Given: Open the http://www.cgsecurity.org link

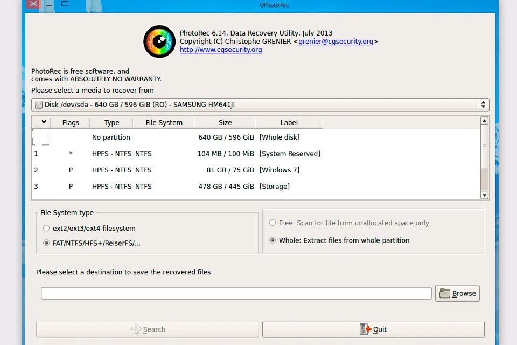Looking at the screenshot, I should tap(221, 50).
